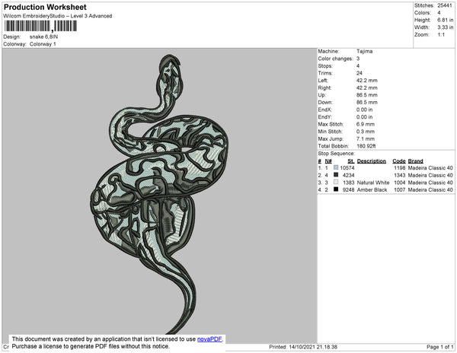
Task: Select the machine value 'Tajima'
Action: (365, 51)
